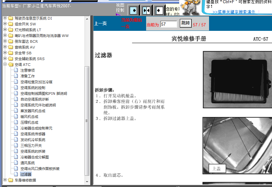This screenshot has width=272, height=187.
Task: Click the center-split view control icon
Action: pos(146,11)
